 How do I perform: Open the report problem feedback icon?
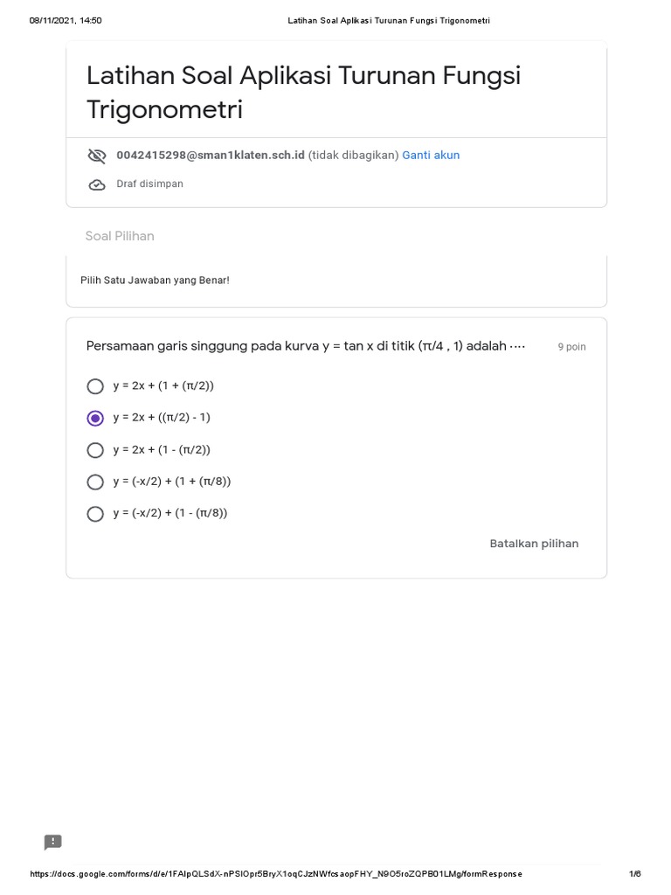click(x=53, y=843)
